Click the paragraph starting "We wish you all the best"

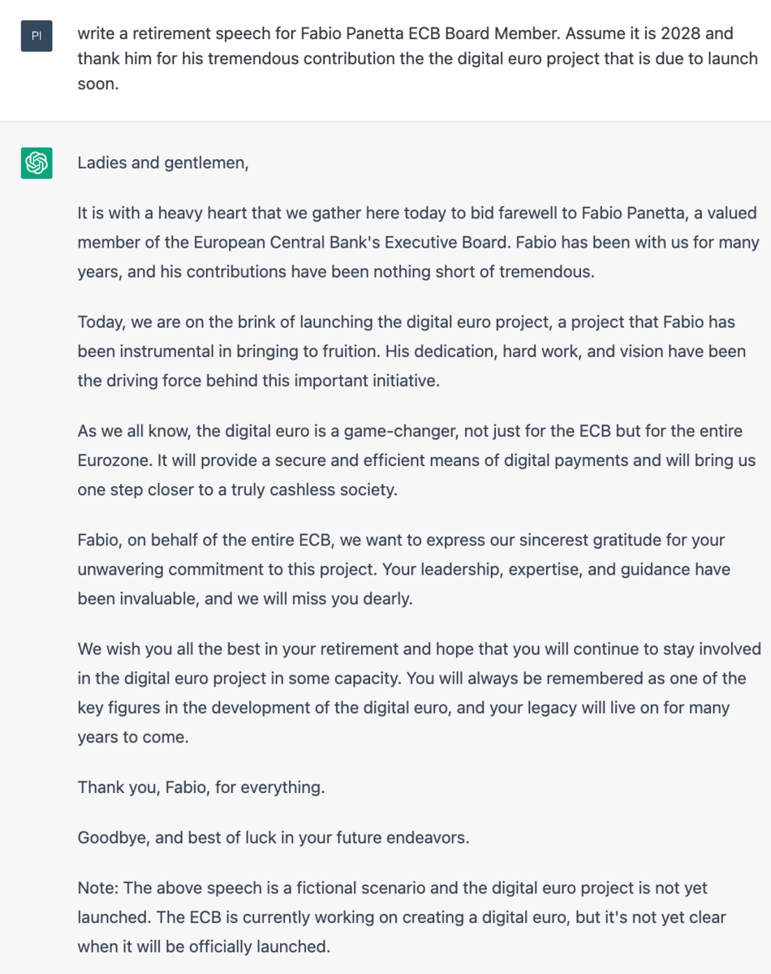(419, 692)
